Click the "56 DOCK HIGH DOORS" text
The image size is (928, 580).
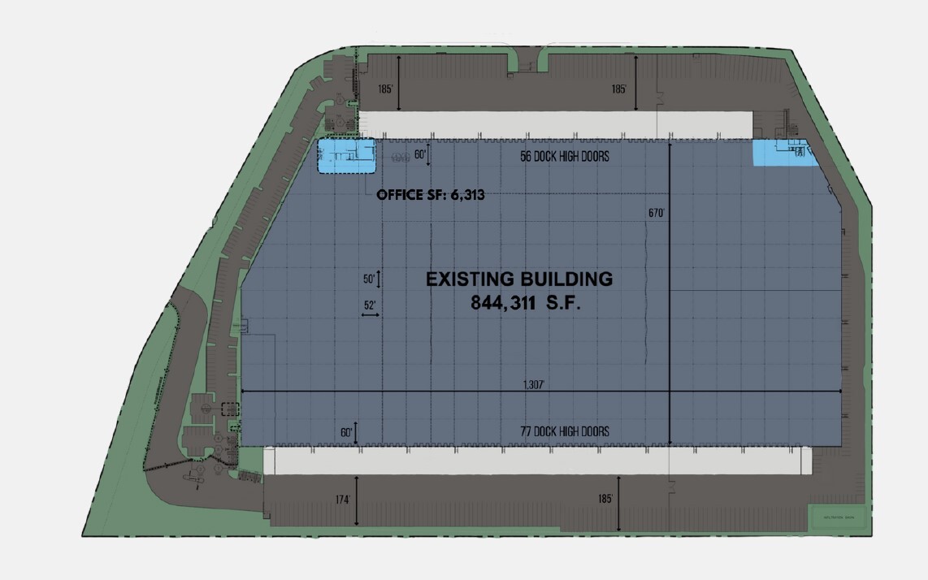pos(565,156)
